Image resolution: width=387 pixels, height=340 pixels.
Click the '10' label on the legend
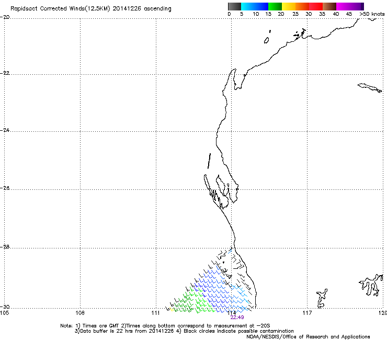[x=256, y=14]
